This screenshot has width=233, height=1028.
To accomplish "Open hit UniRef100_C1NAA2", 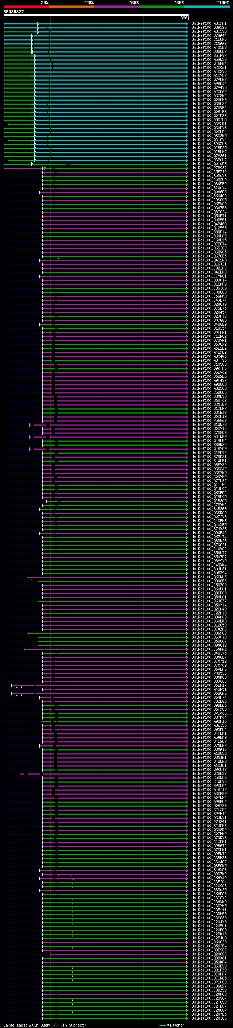I will point(209,43).
